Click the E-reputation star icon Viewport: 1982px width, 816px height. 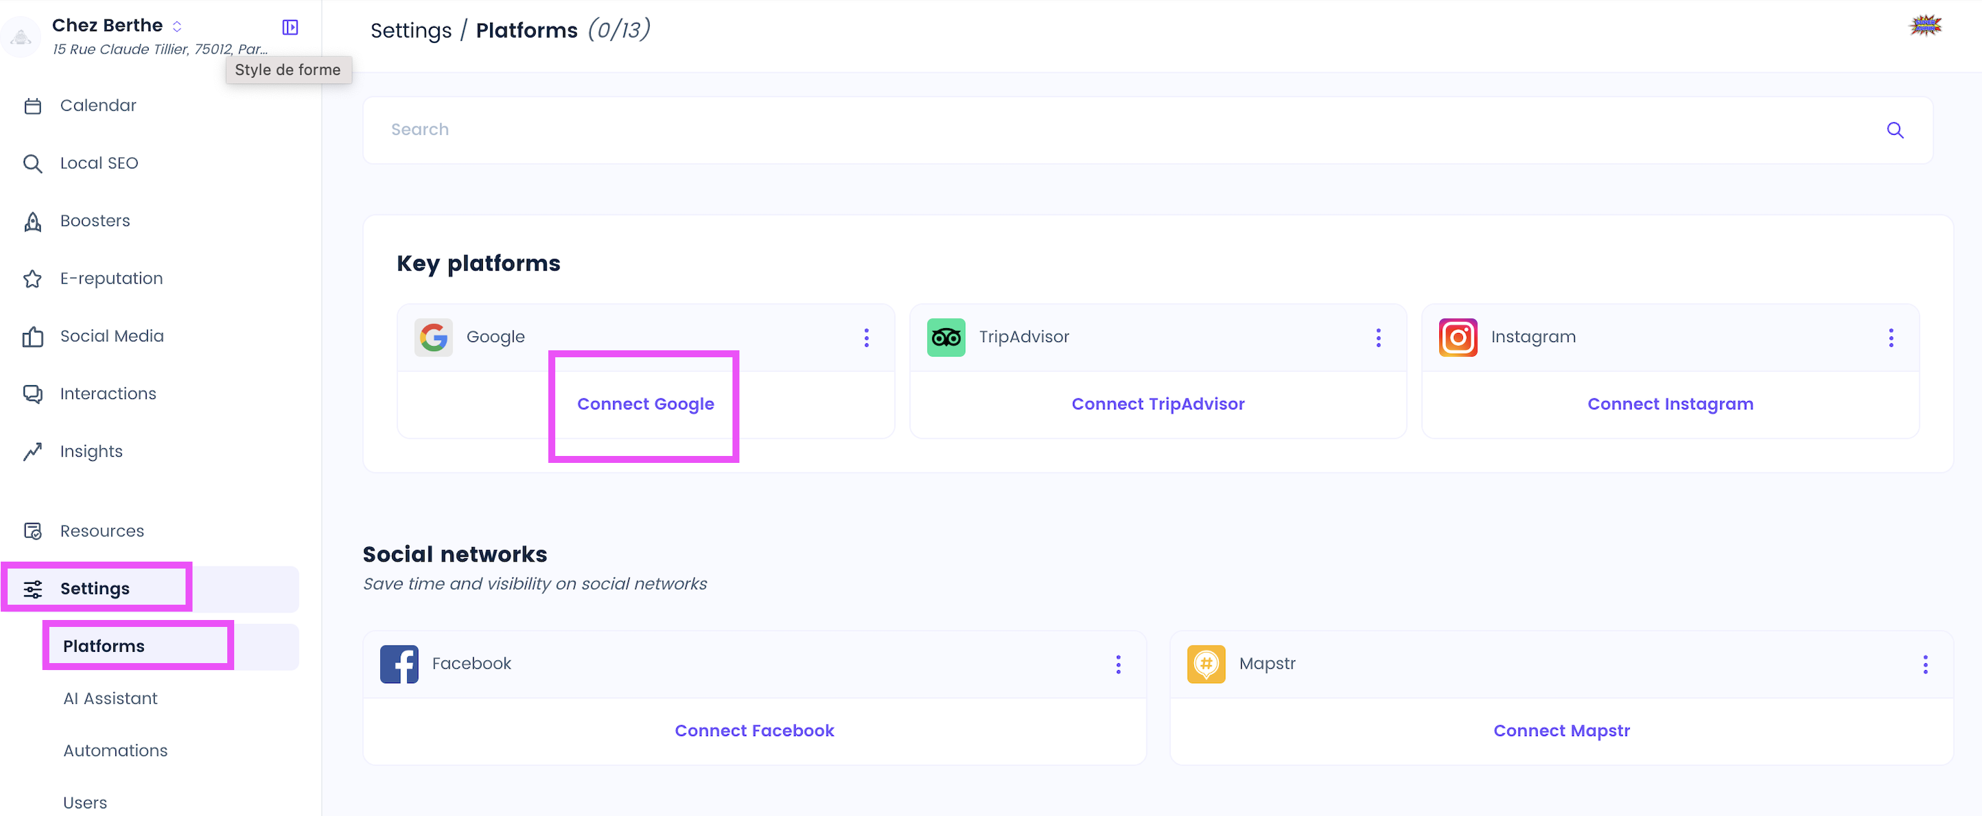coord(32,279)
